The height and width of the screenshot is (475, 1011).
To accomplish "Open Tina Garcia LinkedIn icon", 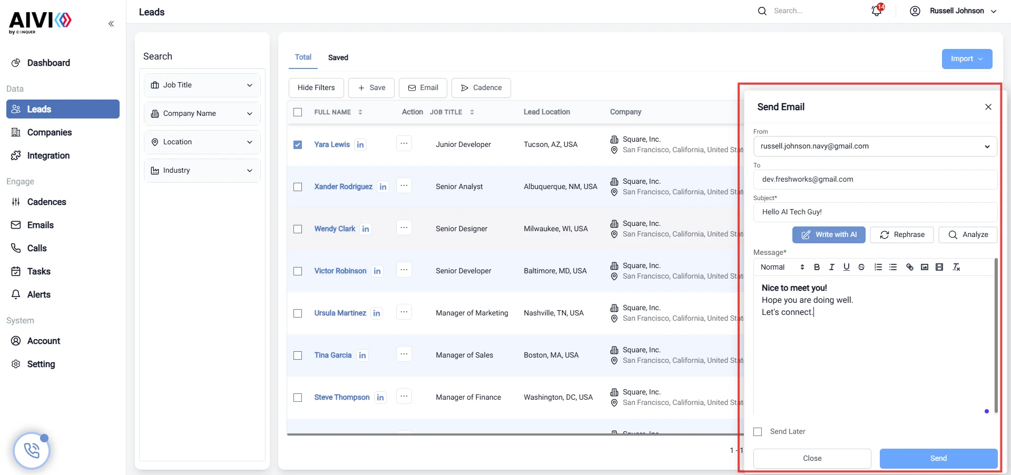I will (362, 355).
